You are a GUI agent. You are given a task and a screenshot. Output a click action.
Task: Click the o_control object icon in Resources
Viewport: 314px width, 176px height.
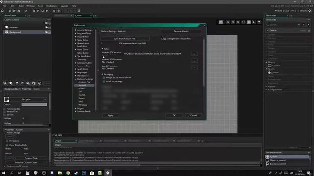269,66
